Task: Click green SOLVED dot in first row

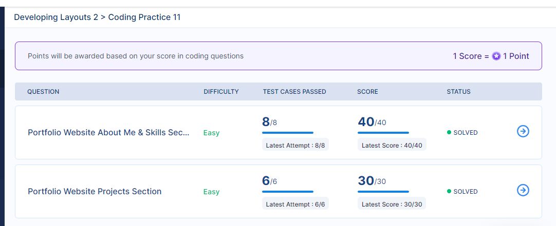Action: pos(449,133)
